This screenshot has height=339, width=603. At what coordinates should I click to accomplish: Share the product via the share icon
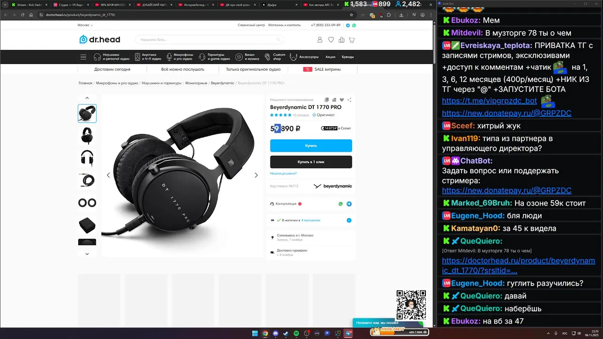pyautogui.click(x=349, y=100)
